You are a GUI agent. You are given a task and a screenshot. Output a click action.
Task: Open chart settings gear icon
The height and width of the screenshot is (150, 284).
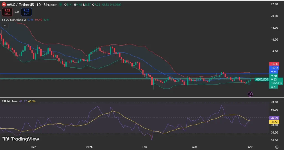[277, 147]
